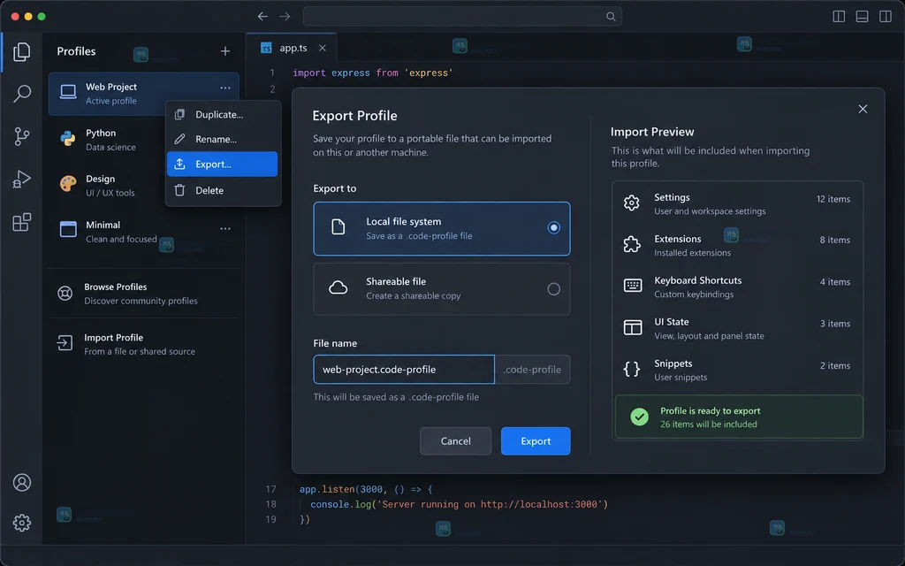Image resolution: width=905 pixels, height=566 pixels.
Task: Click the Settings gear in Import Preview
Action: [632, 203]
